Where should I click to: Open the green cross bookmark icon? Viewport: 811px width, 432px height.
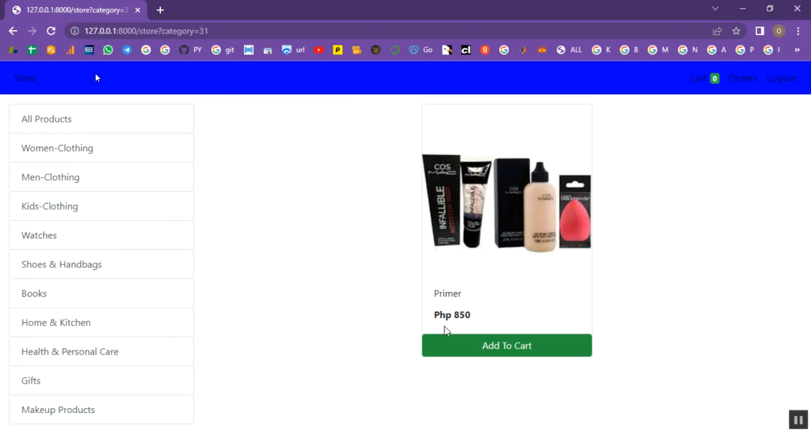tap(32, 50)
